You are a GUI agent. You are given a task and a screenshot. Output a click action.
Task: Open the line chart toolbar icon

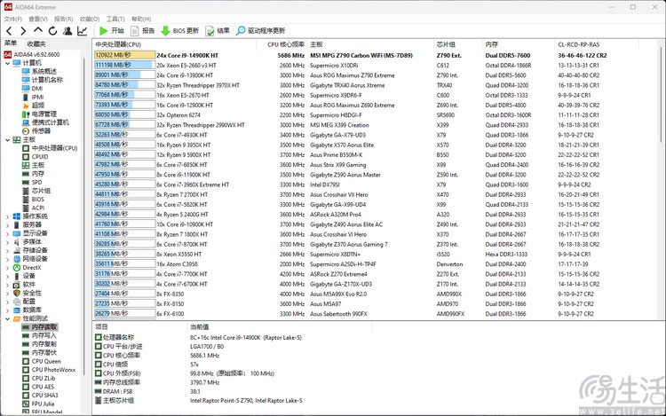tap(82, 30)
